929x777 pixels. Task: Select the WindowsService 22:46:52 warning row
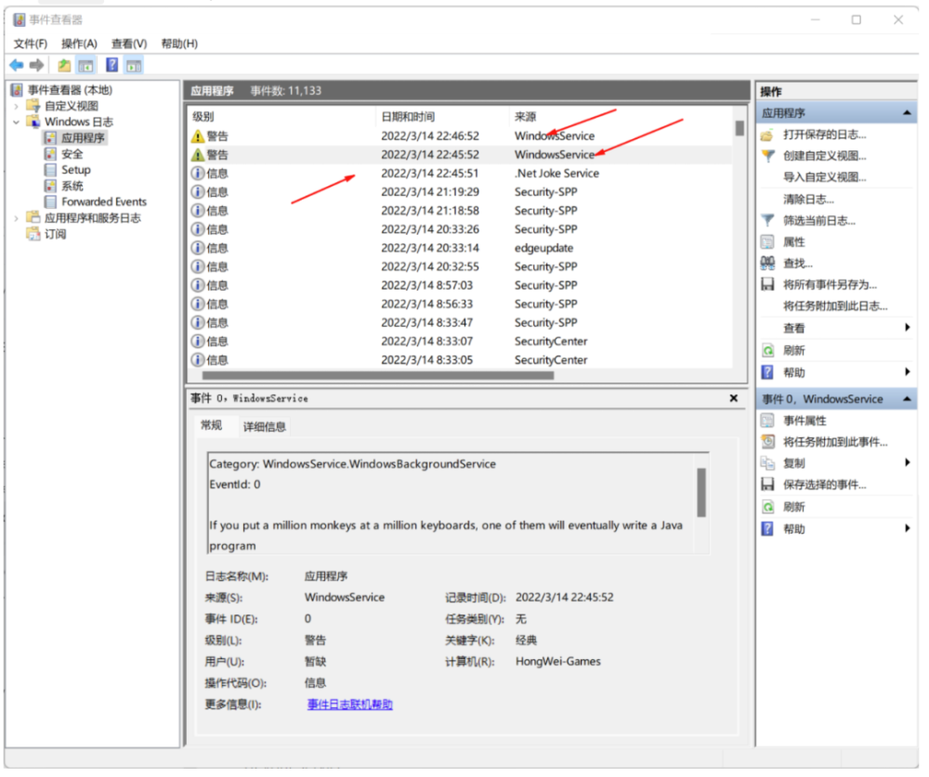click(461, 136)
